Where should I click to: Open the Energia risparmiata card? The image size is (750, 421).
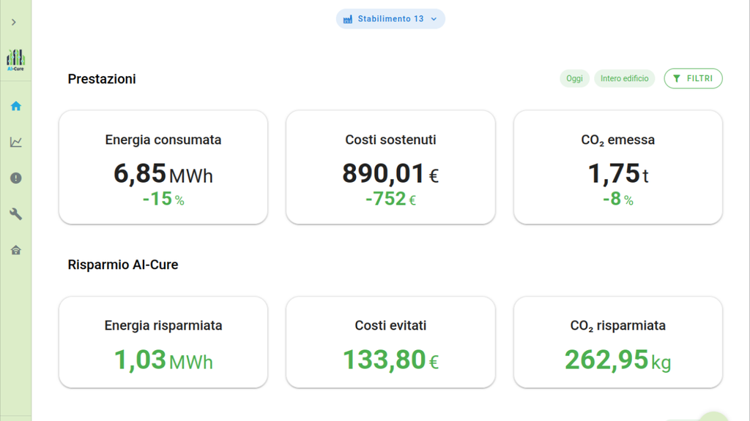163,342
